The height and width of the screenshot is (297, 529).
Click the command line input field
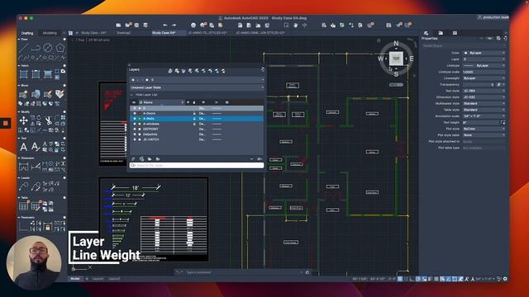(242, 272)
